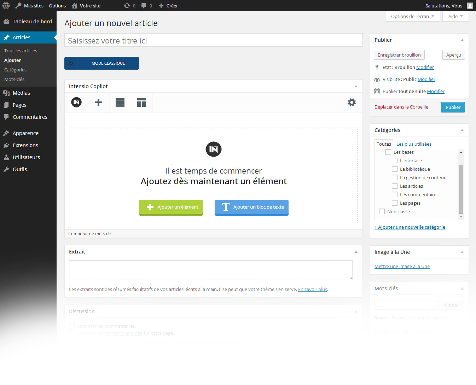The width and height of the screenshot is (476, 385).
Task: Click the plus icon beside Créer
Action: (x=161, y=6)
